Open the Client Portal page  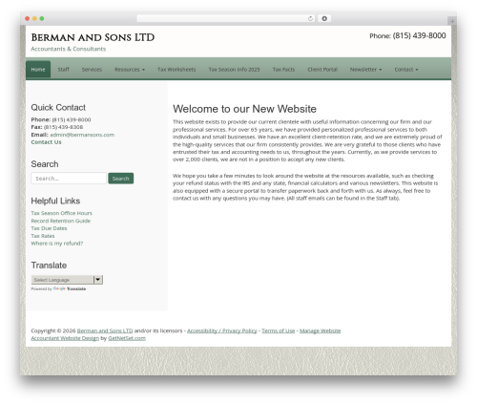322,70
